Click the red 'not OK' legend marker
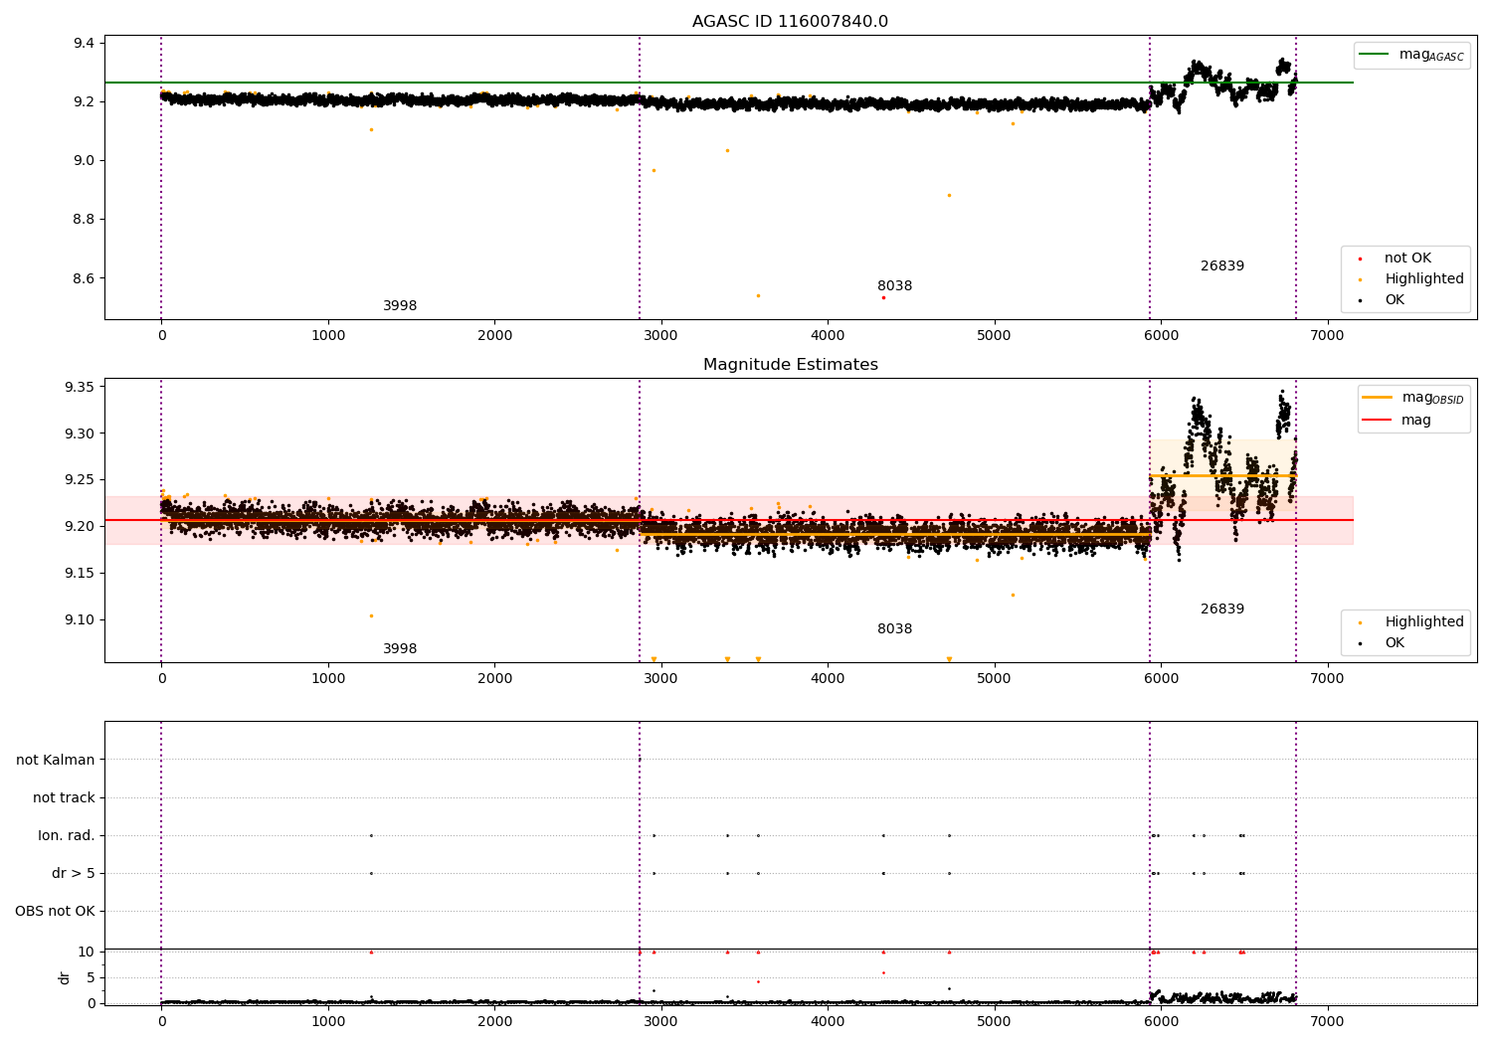This screenshot has height=1044, width=1492. (1360, 259)
